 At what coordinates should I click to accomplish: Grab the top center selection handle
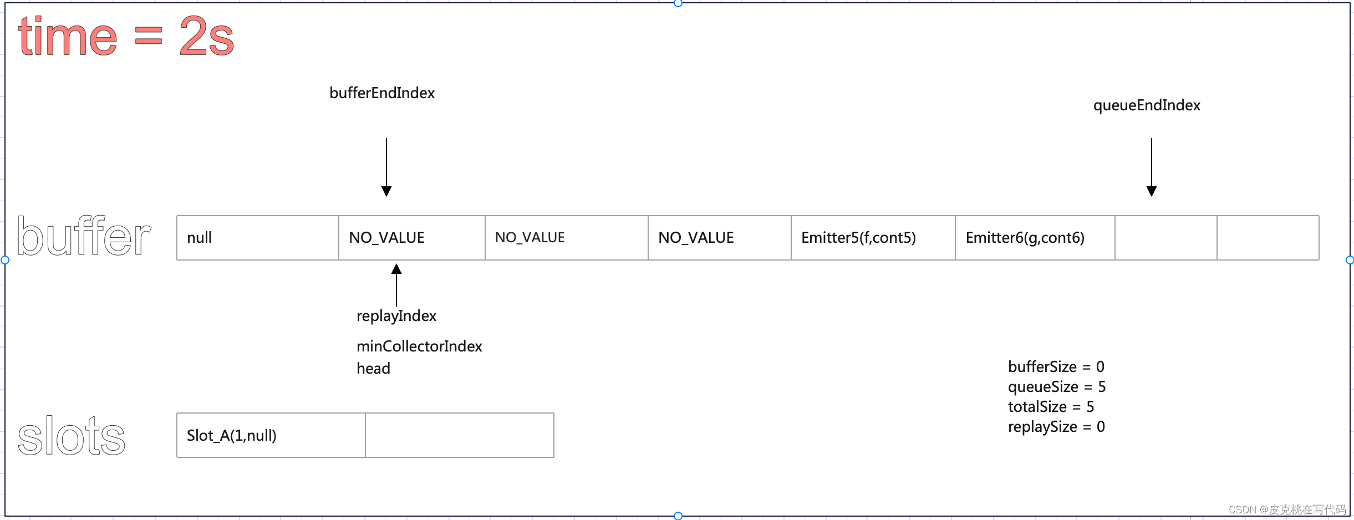pyautogui.click(x=678, y=3)
